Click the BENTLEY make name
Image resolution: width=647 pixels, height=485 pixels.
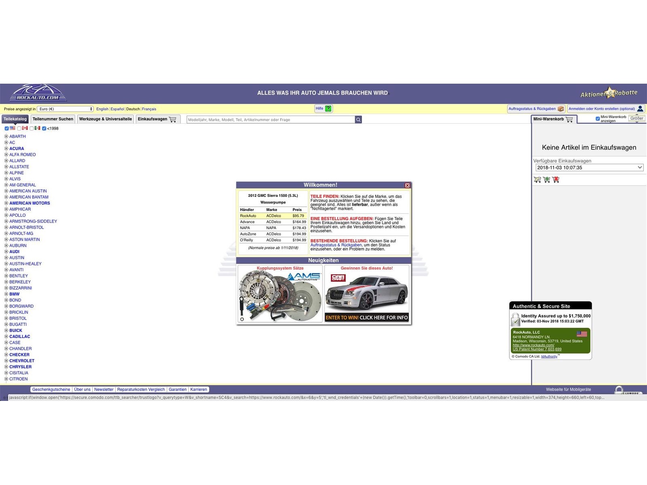[19, 276]
